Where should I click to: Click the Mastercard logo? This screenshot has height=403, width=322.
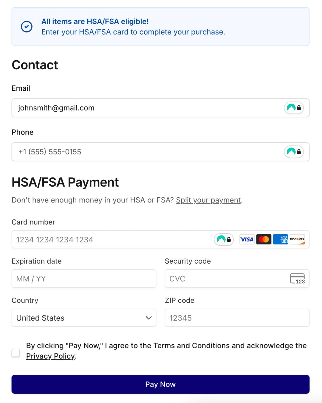(x=264, y=239)
